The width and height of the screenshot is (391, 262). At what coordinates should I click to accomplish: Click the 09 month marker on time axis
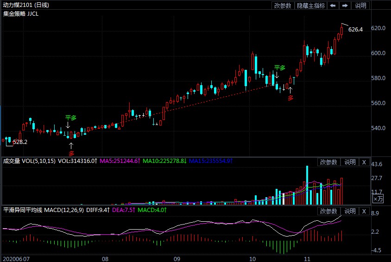(177, 259)
